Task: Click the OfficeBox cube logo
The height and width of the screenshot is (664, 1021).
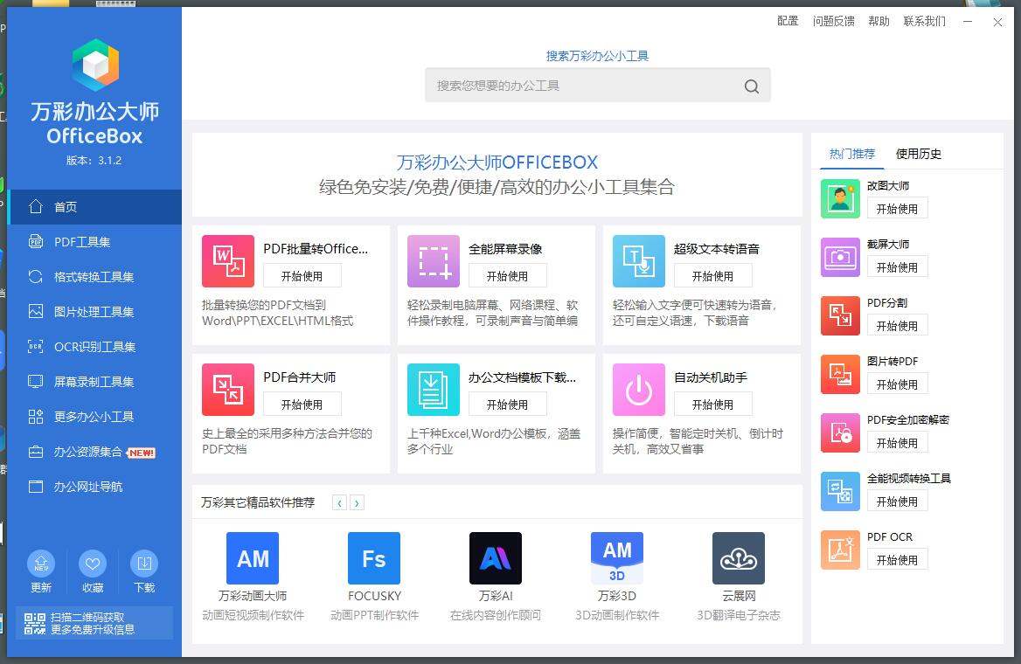Action: pyautogui.click(x=96, y=65)
